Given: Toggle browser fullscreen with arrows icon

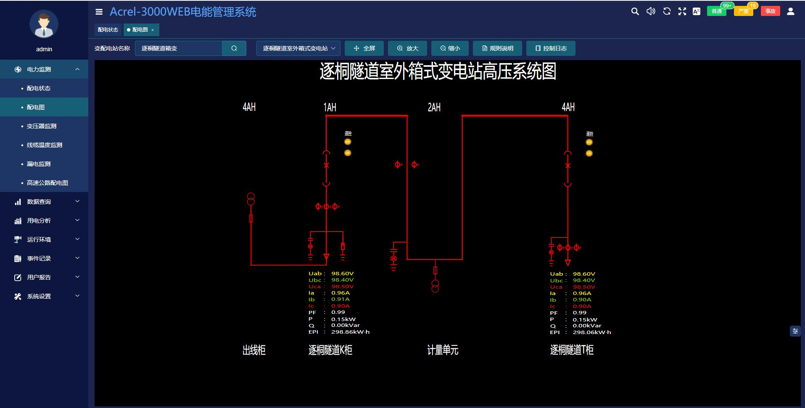Looking at the screenshot, I should (x=682, y=11).
